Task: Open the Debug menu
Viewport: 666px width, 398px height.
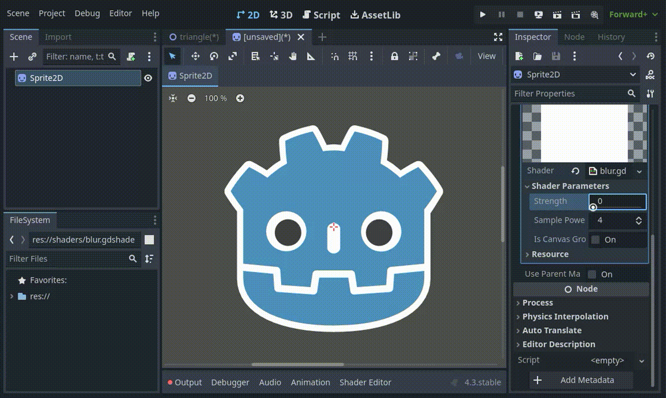Action: pyautogui.click(x=87, y=13)
